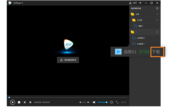Enter fullscreen mode
This screenshot has width=172, height=109.
(x=117, y=102)
